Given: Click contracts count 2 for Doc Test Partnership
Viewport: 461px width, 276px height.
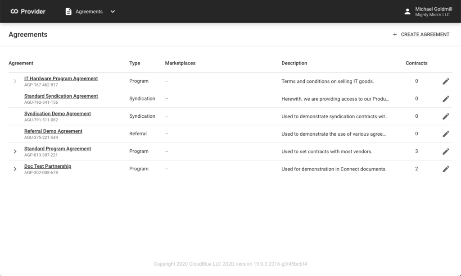Looking at the screenshot, I should [416, 169].
